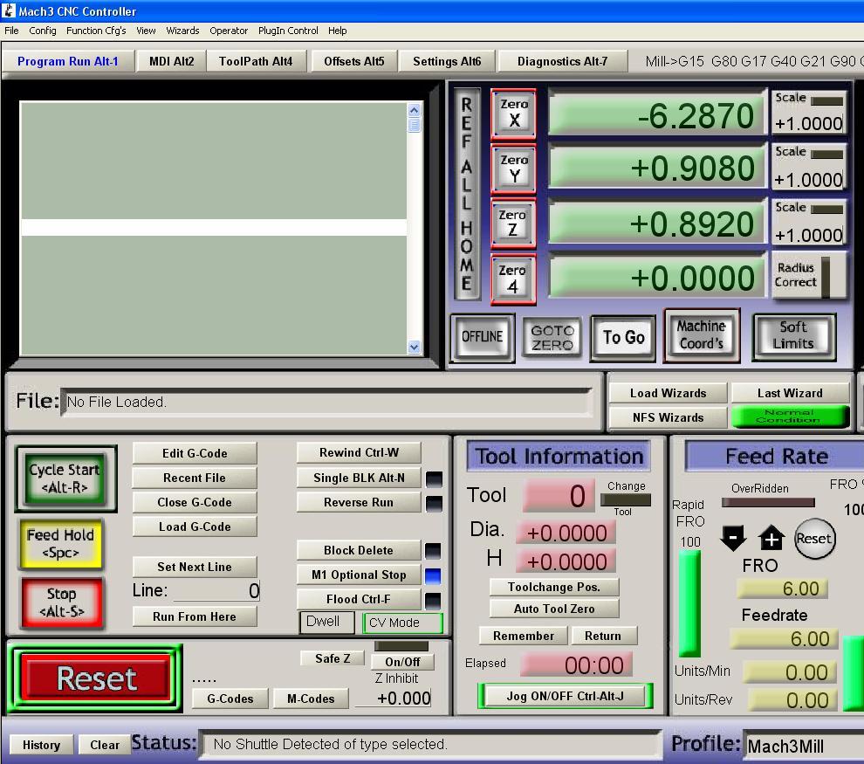Click the G-code window scroll down arrow

[414, 347]
